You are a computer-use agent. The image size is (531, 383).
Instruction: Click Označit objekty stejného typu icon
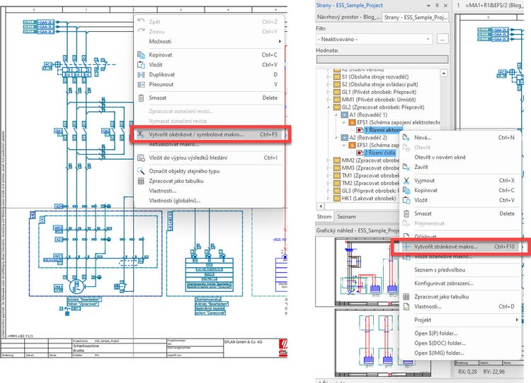142,170
